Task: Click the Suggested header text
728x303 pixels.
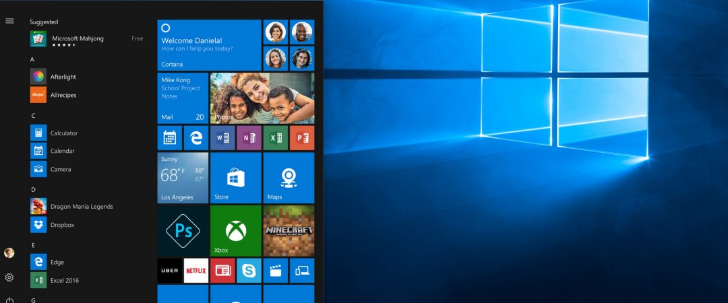Action: [x=44, y=22]
